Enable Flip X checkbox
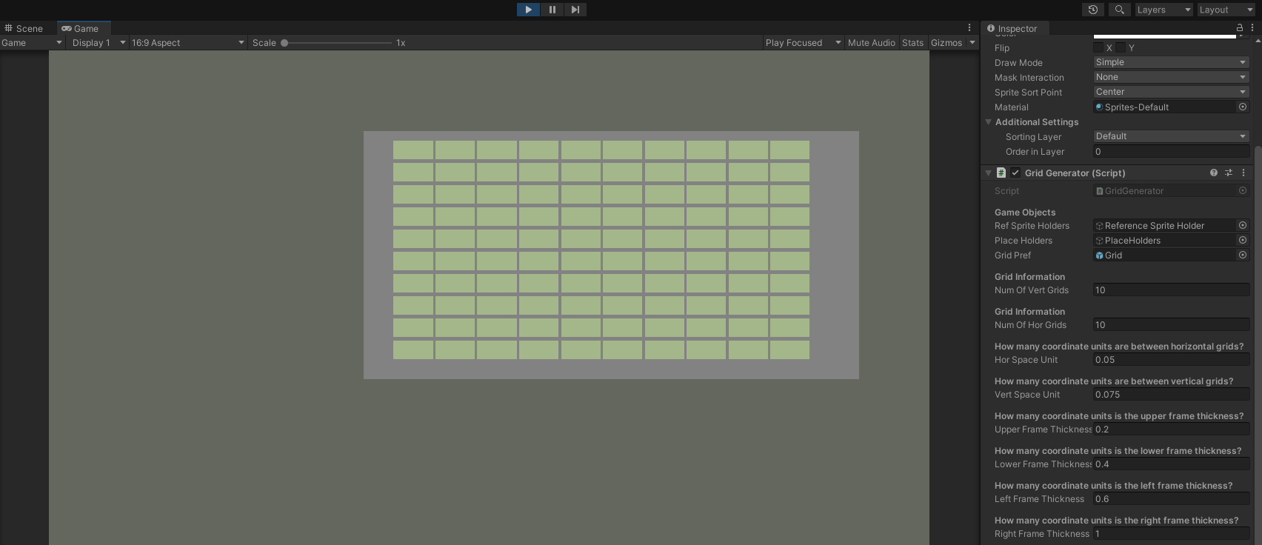Viewport: 1262px width, 545px height. 1098,47
